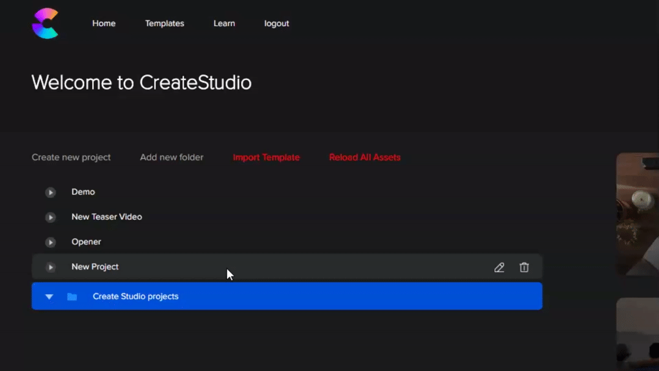Select the New Teaser Video project
The image size is (659, 371).
click(107, 217)
